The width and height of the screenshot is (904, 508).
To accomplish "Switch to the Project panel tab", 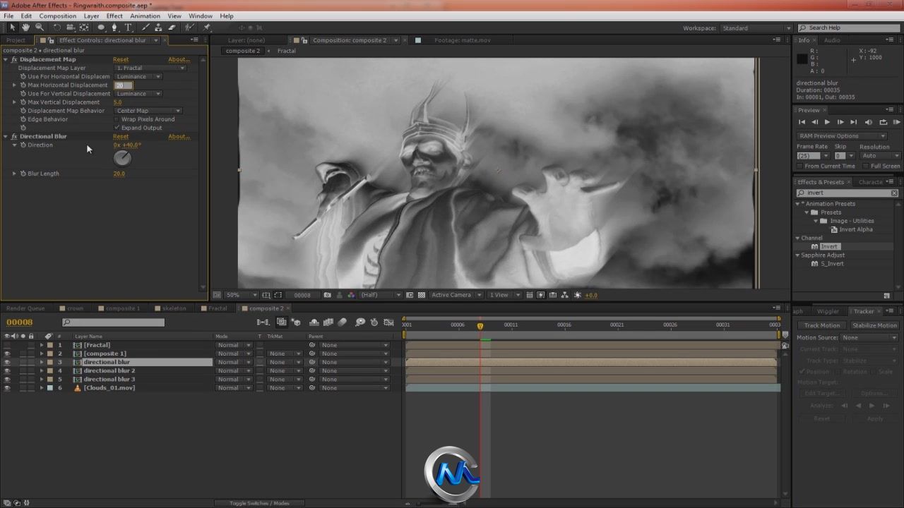I will [x=16, y=40].
